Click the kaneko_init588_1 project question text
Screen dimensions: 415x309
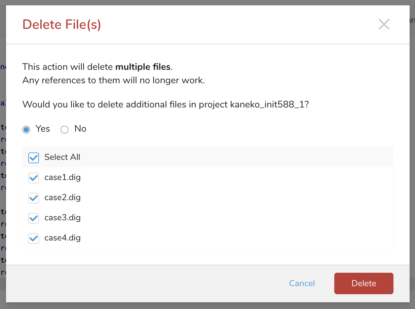pyautogui.click(x=165, y=104)
